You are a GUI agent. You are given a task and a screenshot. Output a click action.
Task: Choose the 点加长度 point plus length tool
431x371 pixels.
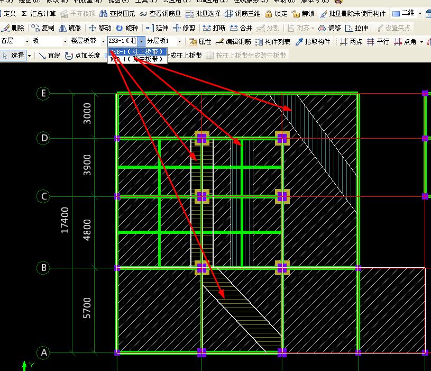click(x=82, y=56)
